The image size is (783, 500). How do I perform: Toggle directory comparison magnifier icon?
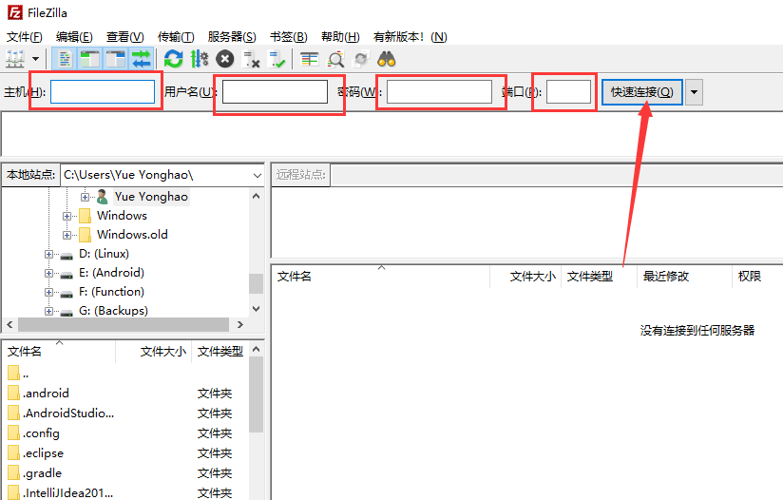click(x=335, y=60)
